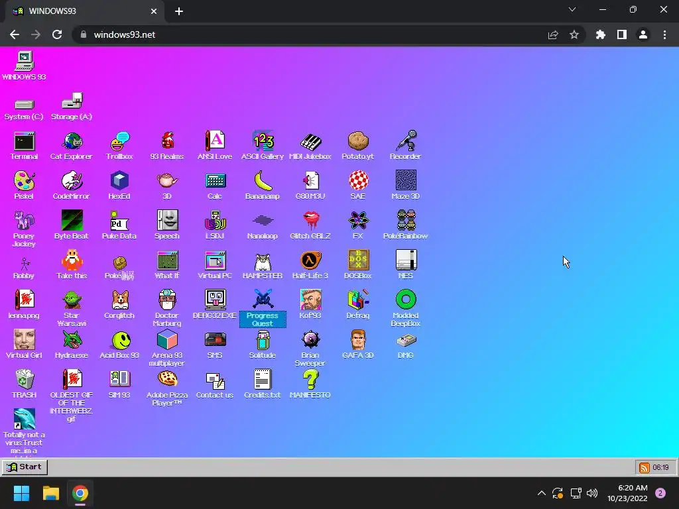The height and width of the screenshot is (509, 679).
Task: Open a new browser tab
Action: 179,11
